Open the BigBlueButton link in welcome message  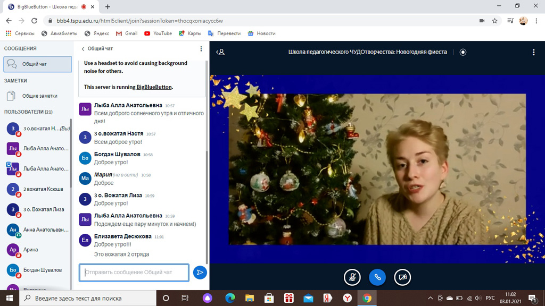154,87
